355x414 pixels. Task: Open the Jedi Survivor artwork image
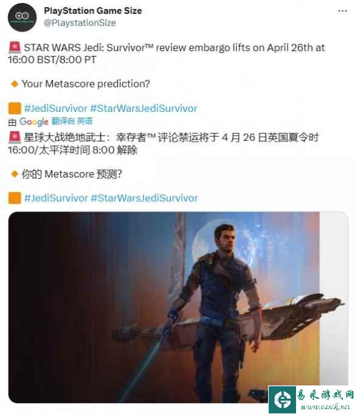(178, 307)
